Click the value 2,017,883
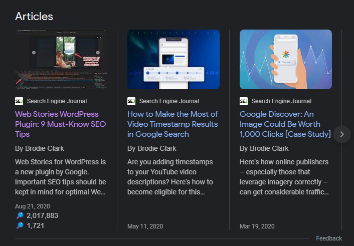Screen dimensions: 354x246 pos(43,215)
